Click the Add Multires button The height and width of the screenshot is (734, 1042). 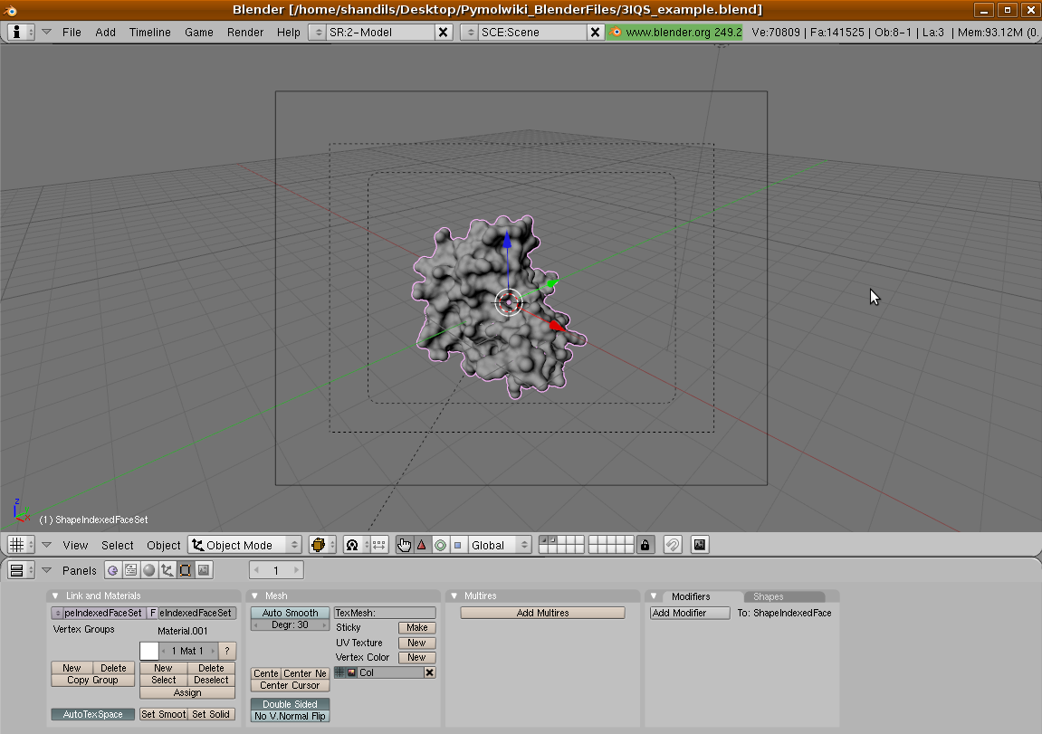click(x=542, y=613)
